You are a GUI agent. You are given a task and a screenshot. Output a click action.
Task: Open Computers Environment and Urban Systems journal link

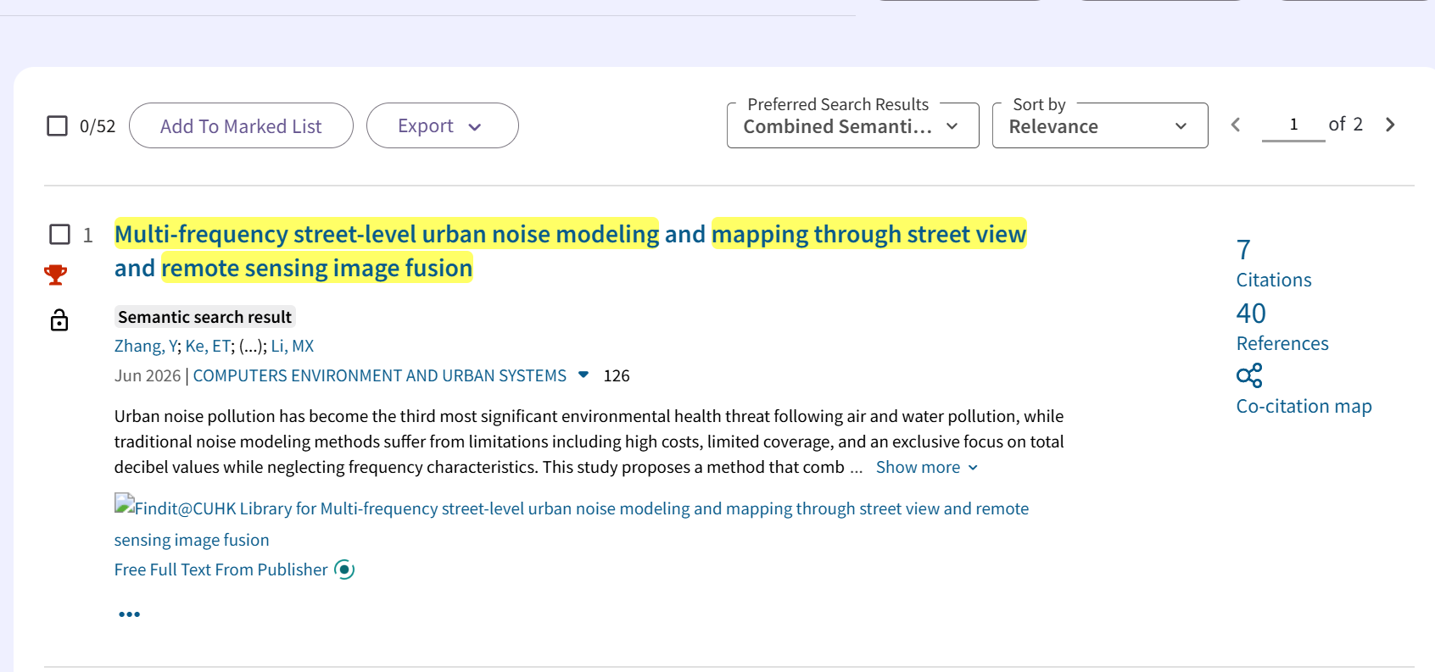click(379, 375)
